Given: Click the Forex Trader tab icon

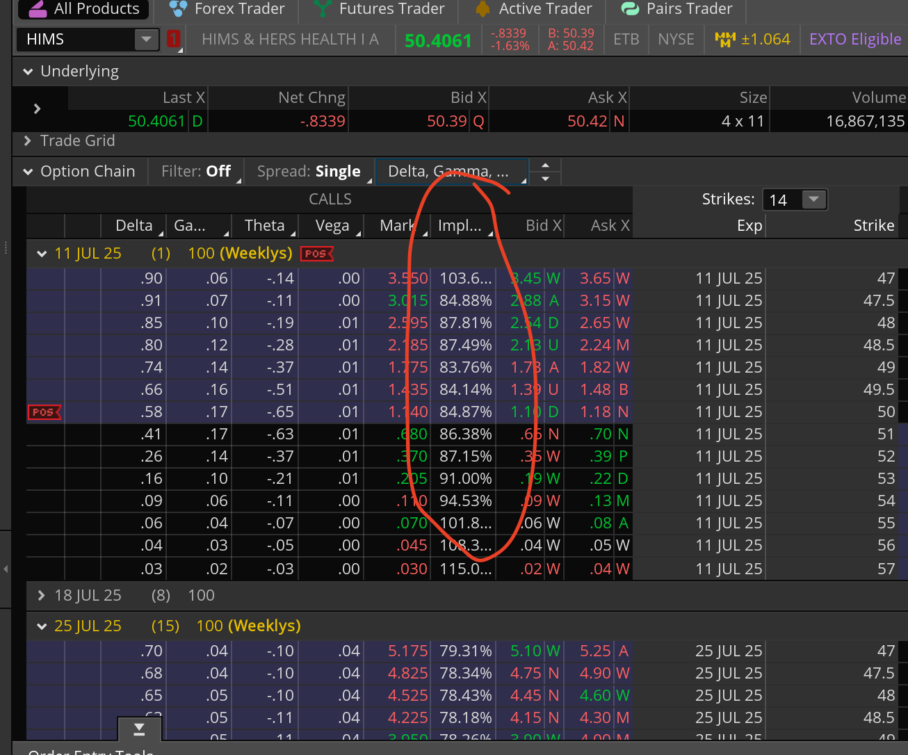Looking at the screenshot, I should click(179, 9).
